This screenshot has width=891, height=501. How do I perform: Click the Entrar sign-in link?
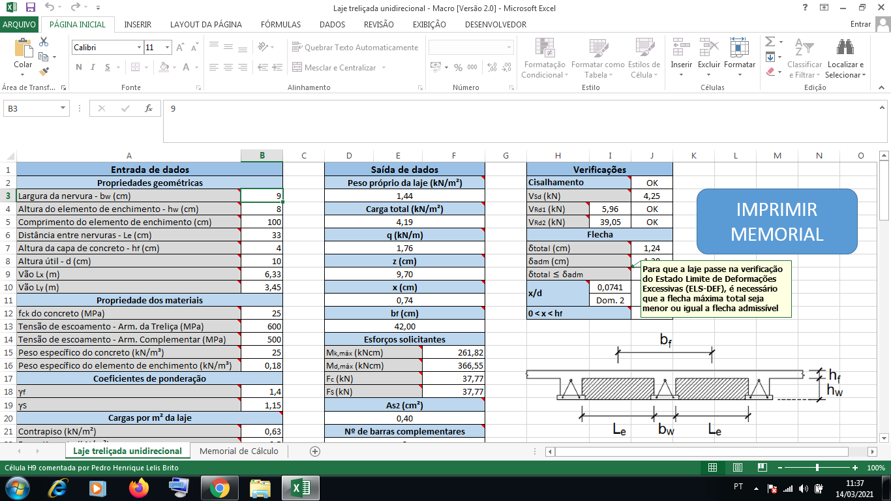click(861, 24)
